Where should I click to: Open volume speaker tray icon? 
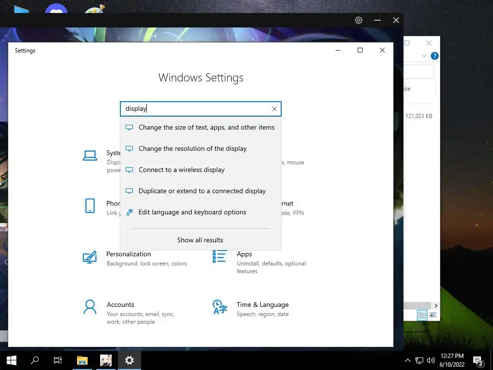[x=431, y=360]
